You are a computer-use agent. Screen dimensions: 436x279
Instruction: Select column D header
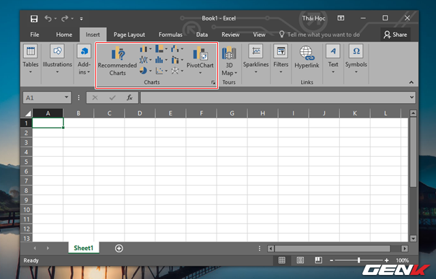pos(140,113)
